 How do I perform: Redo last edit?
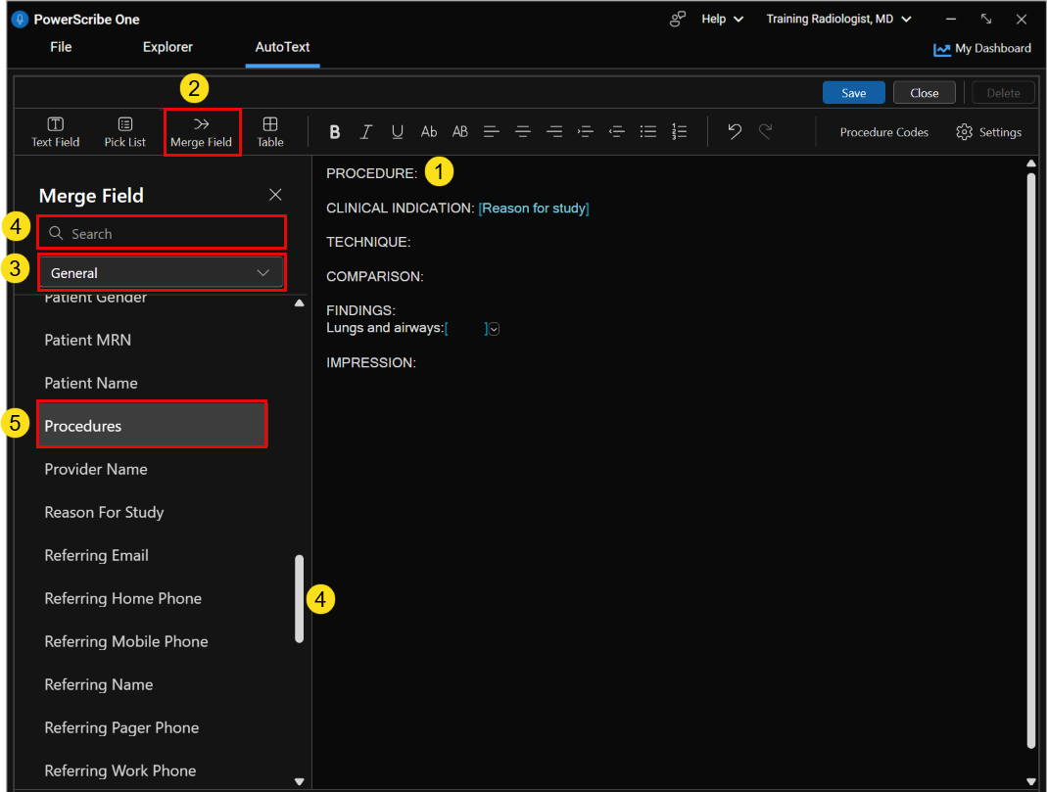(765, 131)
